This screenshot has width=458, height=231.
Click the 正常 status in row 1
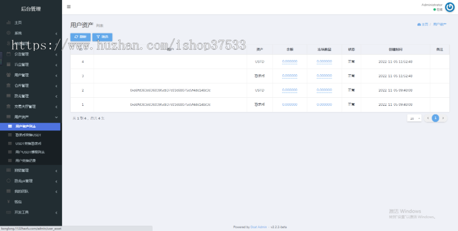click(351, 104)
